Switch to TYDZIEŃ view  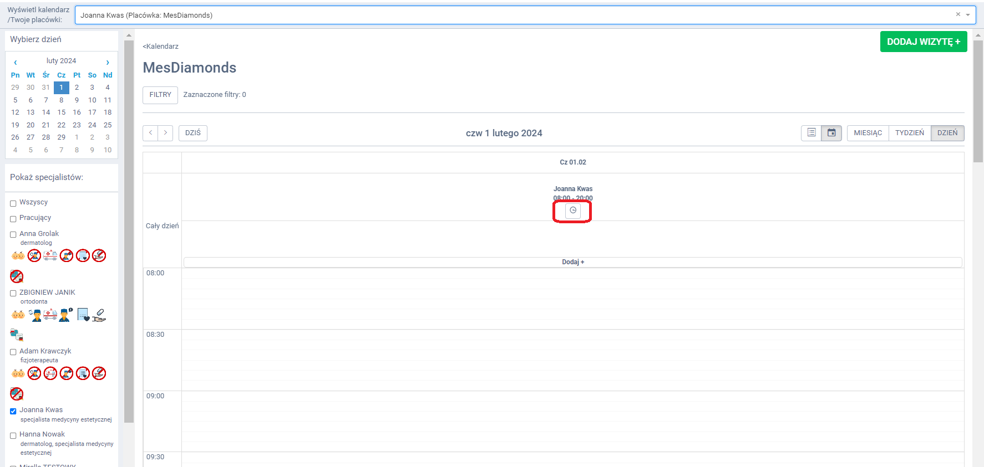pyautogui.click(x=909, y=133)
